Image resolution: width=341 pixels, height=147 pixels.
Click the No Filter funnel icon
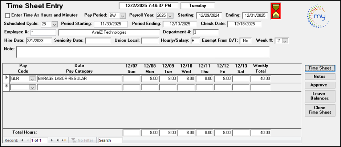74,140
